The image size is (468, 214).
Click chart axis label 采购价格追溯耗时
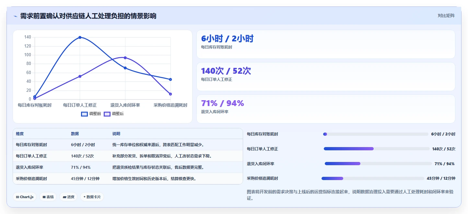click(170, 105)
